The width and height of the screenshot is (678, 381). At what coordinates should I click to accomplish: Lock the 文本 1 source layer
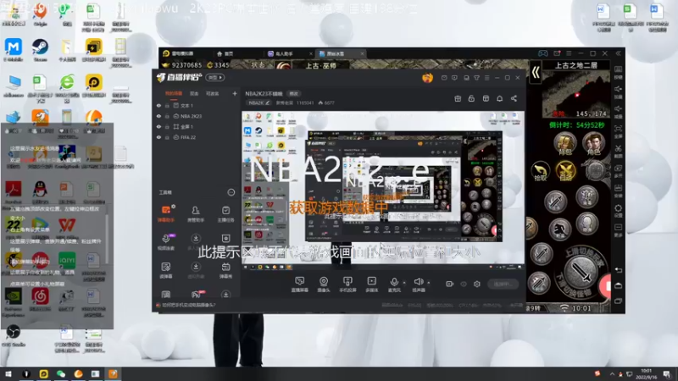pos(167,105)
